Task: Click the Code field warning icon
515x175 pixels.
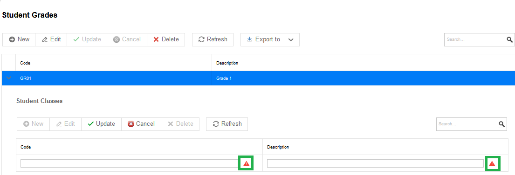Action: (247, 163)
